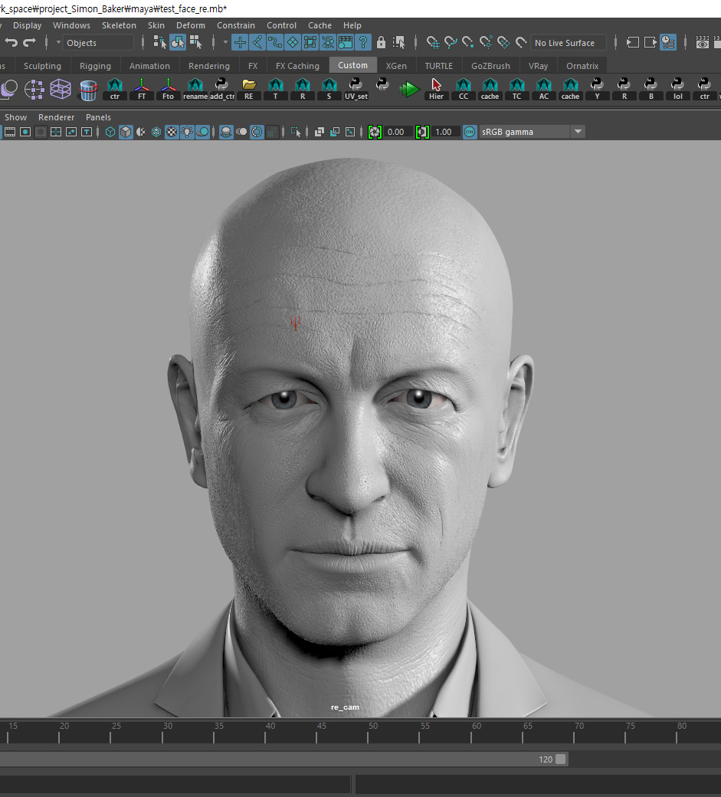Toggle the selection lock icon
The image size is (721, 797).
pos(381,42)
